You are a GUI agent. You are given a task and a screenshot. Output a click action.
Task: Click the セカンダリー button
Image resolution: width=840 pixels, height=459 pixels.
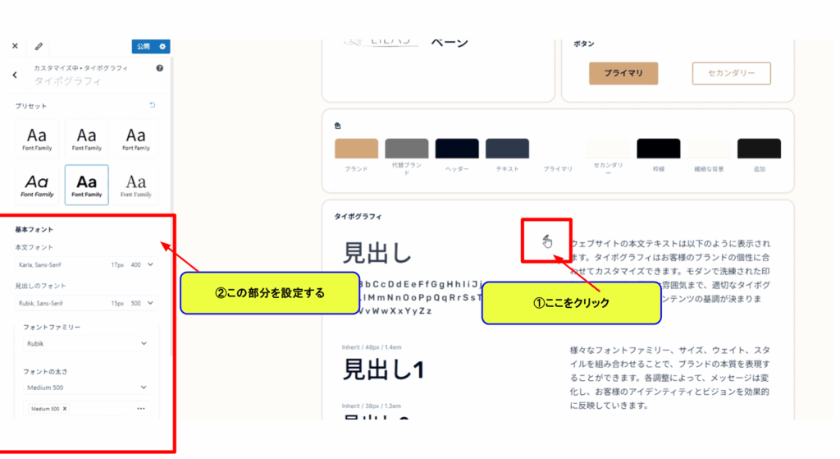pos(731,73)
